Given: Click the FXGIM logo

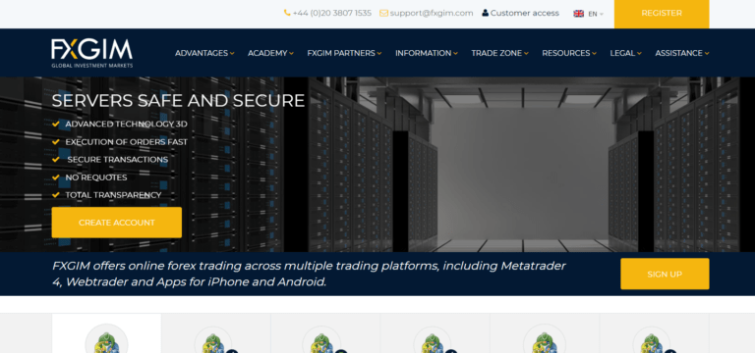Looking at the screenshot, I should [92, 53].
